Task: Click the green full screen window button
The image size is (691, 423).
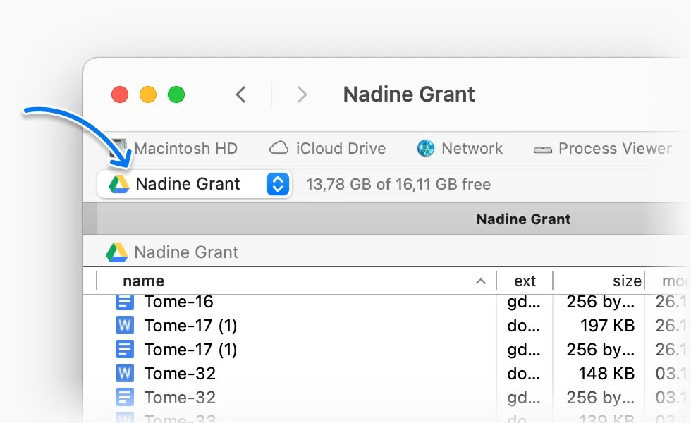Action: (x=176, y=94)
